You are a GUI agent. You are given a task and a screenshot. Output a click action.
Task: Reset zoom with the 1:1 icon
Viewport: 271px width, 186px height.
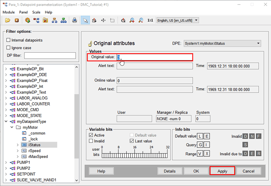pos(150,20)
